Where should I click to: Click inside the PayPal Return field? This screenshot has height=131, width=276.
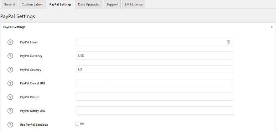155,97
